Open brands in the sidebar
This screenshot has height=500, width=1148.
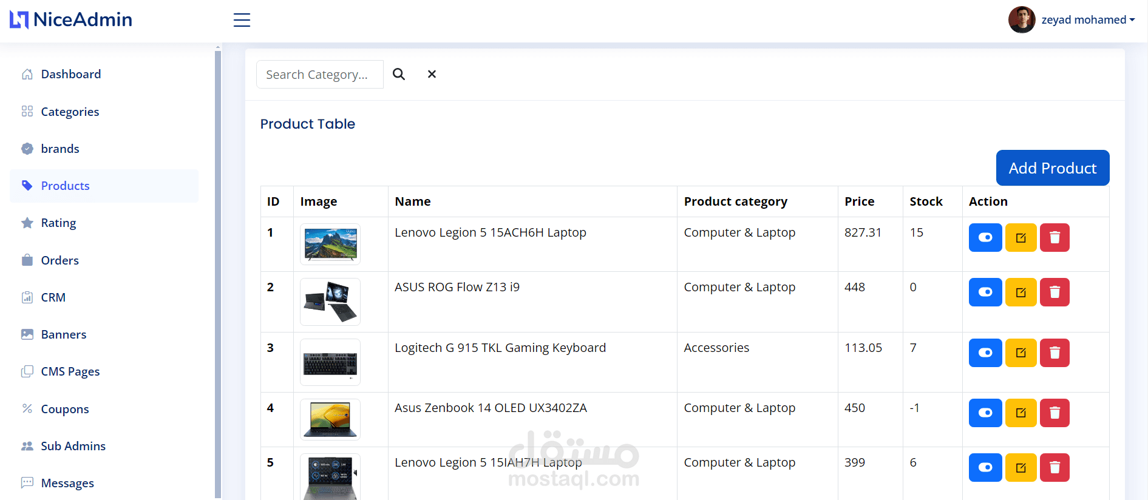pos(104,149)
